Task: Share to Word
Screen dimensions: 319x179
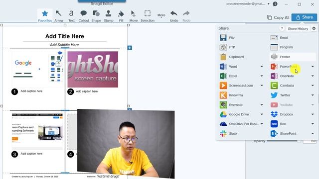Action: tap(228, 66)
